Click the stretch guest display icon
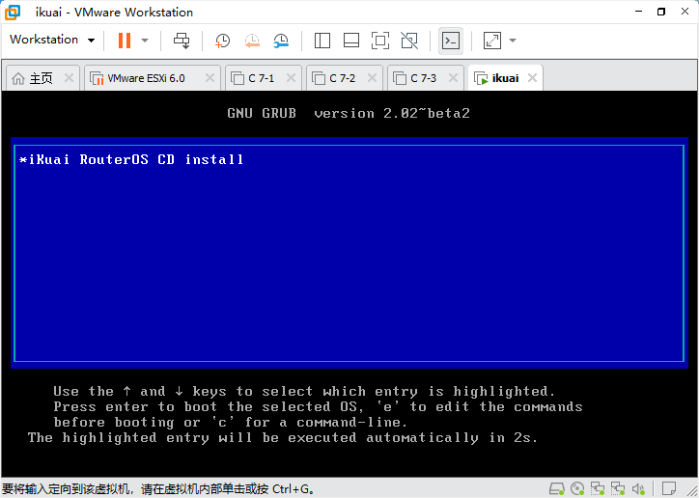The height and width of the screenshot is (498, 699). click(x=491, y=41)
